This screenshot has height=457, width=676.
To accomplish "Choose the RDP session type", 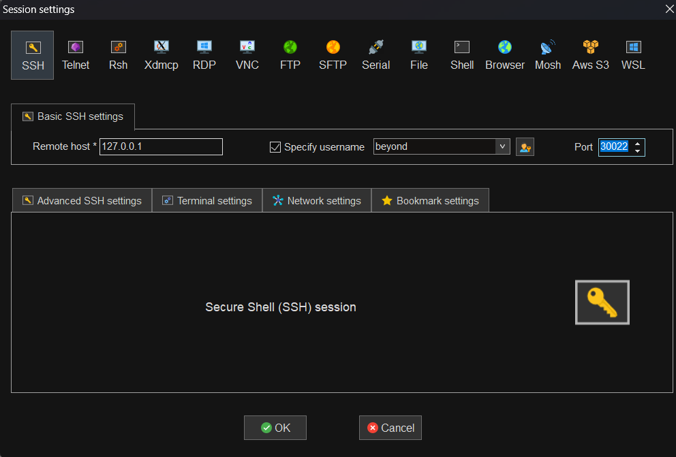I will pyautogui.click(x=204, y=55).
